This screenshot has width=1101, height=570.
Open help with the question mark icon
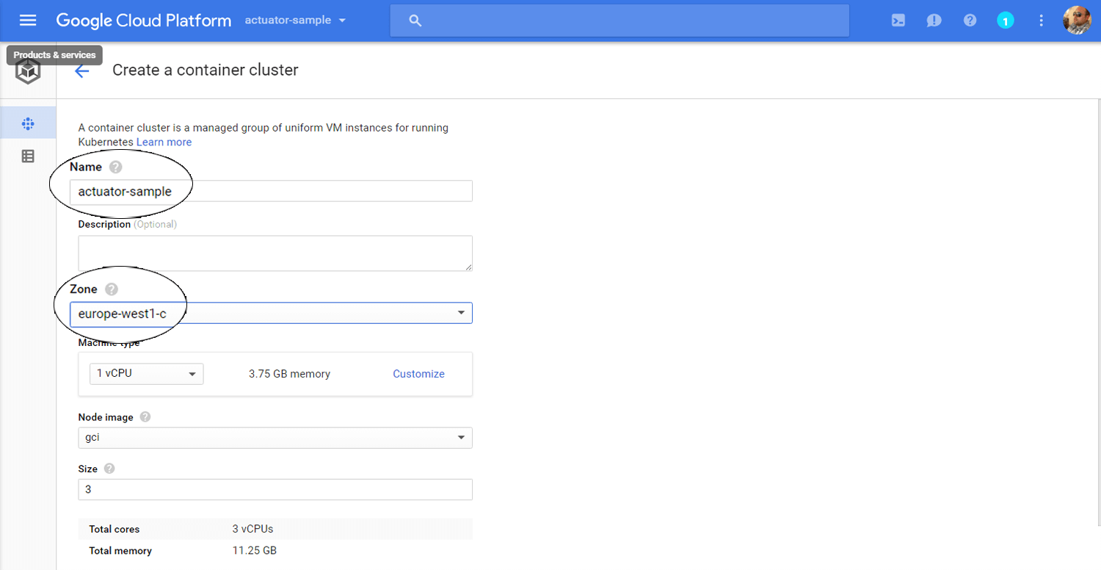[x=970, y=20]
